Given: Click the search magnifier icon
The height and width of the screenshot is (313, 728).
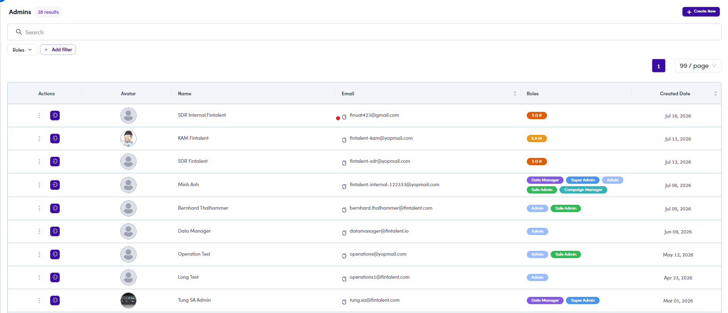Looking at the screenshot, I should point(19,32).
